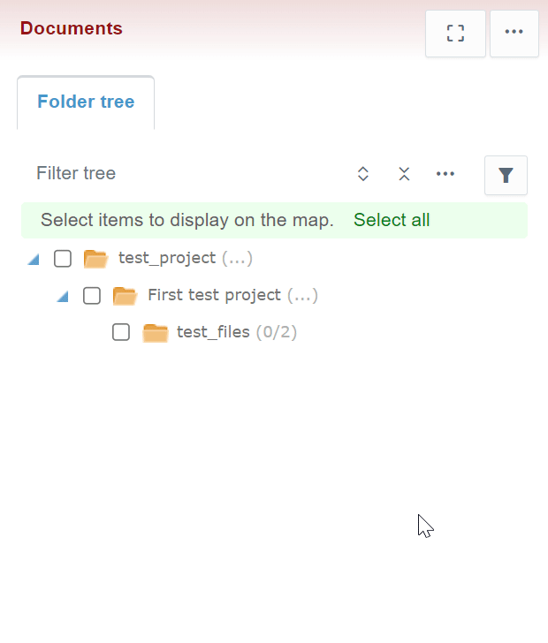Select the test_project tree item label
The height and width of the screenshot is (643, 548).
click(x=167, y=258)
